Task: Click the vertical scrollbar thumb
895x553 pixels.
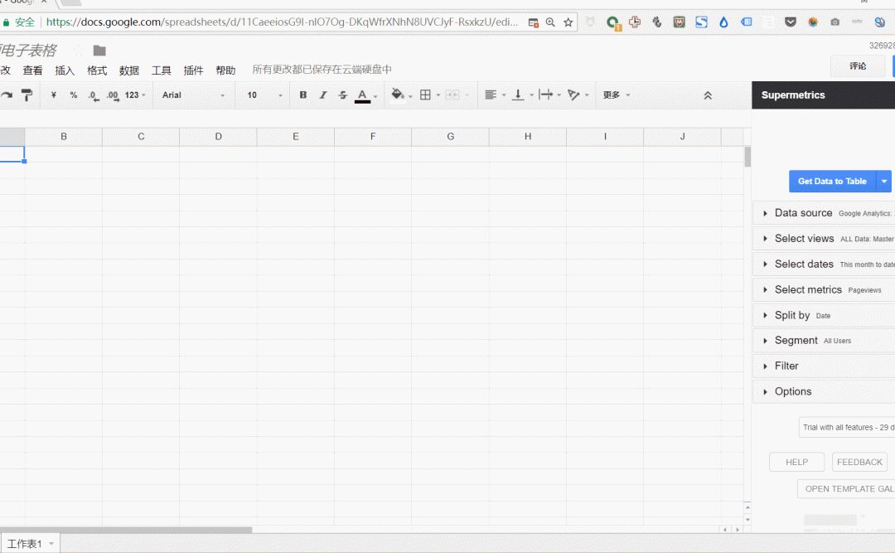Action: [x=747, y=157]
